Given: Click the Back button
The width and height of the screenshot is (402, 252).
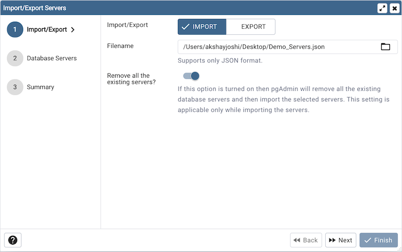Looking at the screenshot, I should 305,240.
